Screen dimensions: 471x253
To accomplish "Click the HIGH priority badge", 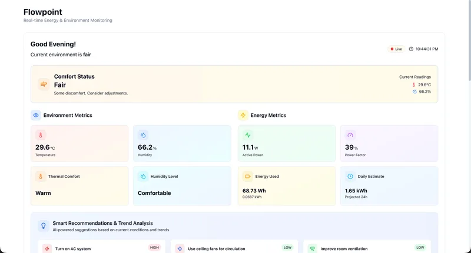I will [x=154, y=248].
